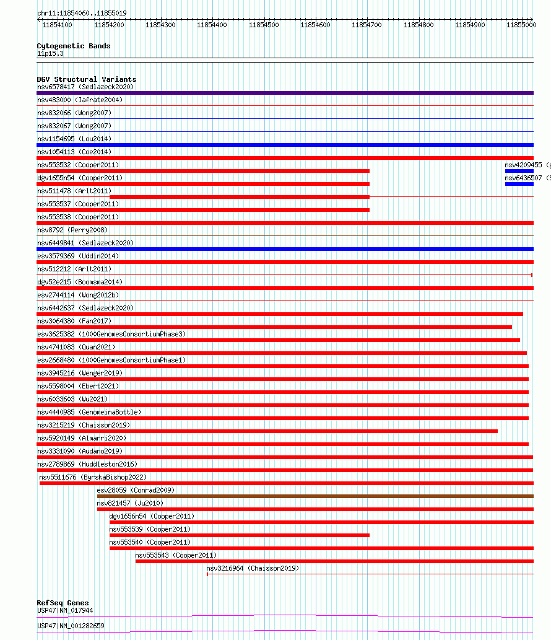
Task: Open variant nsv3331090 (Audano2019)
Action: click(79, 452)
